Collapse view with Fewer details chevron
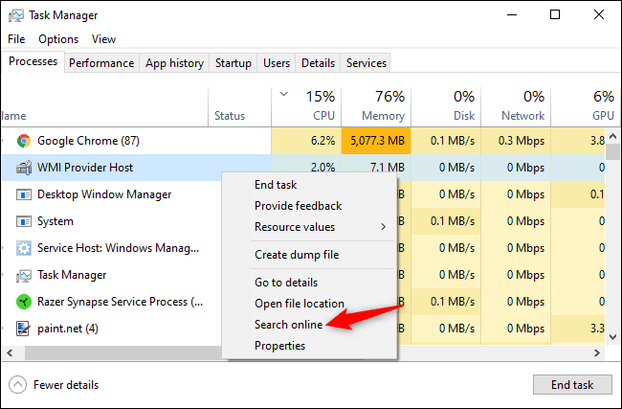Image resolution: width=622 pixels, height=409 pixels. (17, 385)
